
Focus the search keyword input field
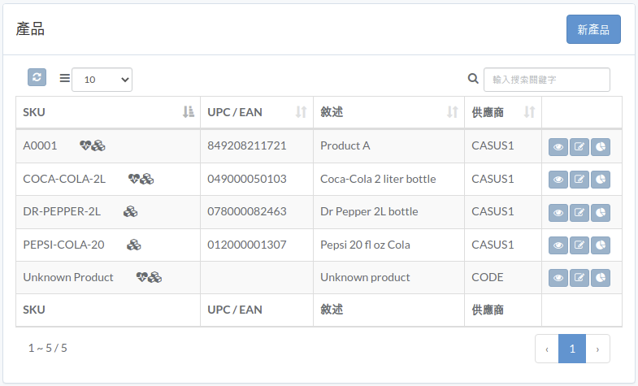pyautogui.click(x=546, y=80)
